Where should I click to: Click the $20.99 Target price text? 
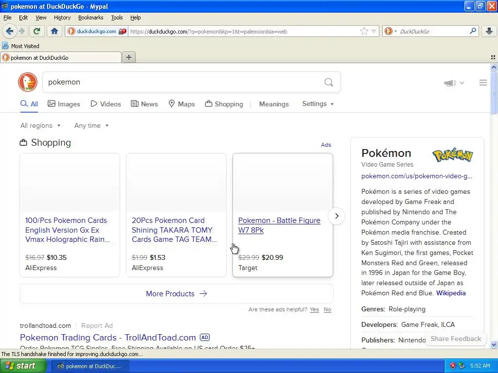click(x=272, y=257)
